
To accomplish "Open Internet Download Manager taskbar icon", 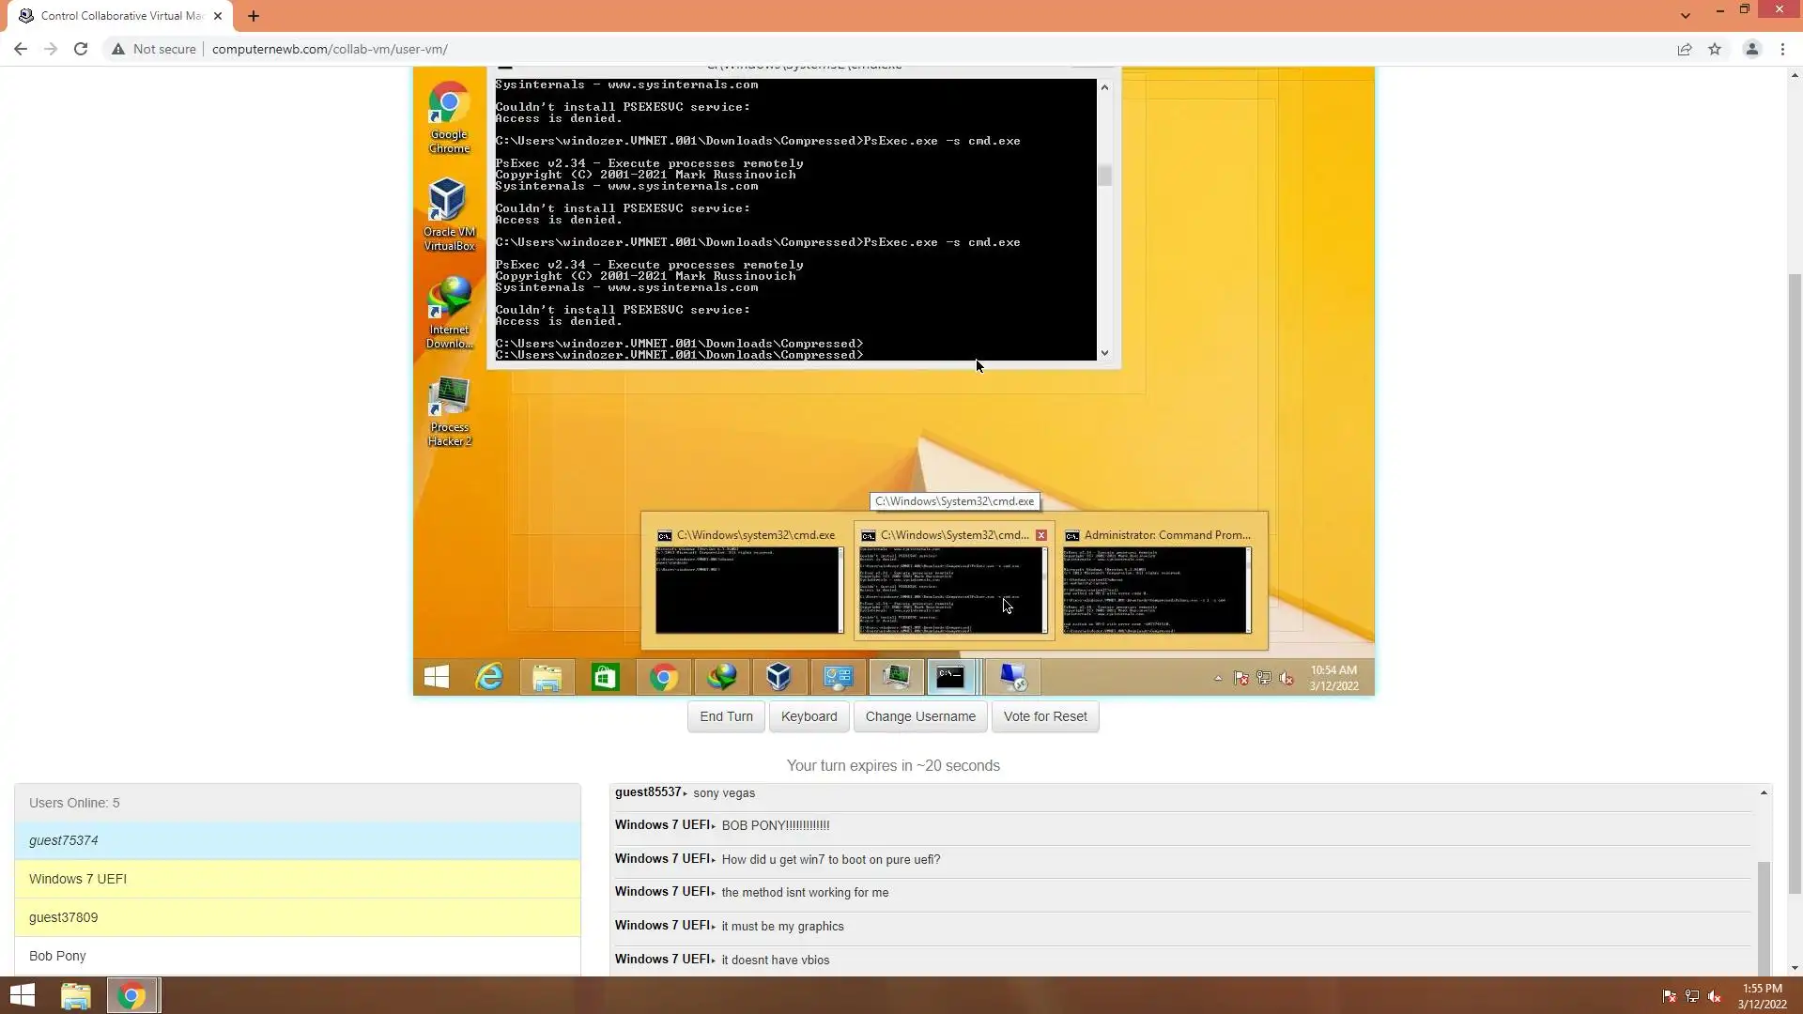I will [x=721, y=677].
